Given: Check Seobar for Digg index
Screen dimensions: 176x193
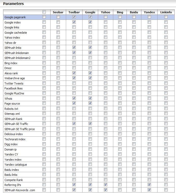Looking at the screenshot, I should coord(58,144).
